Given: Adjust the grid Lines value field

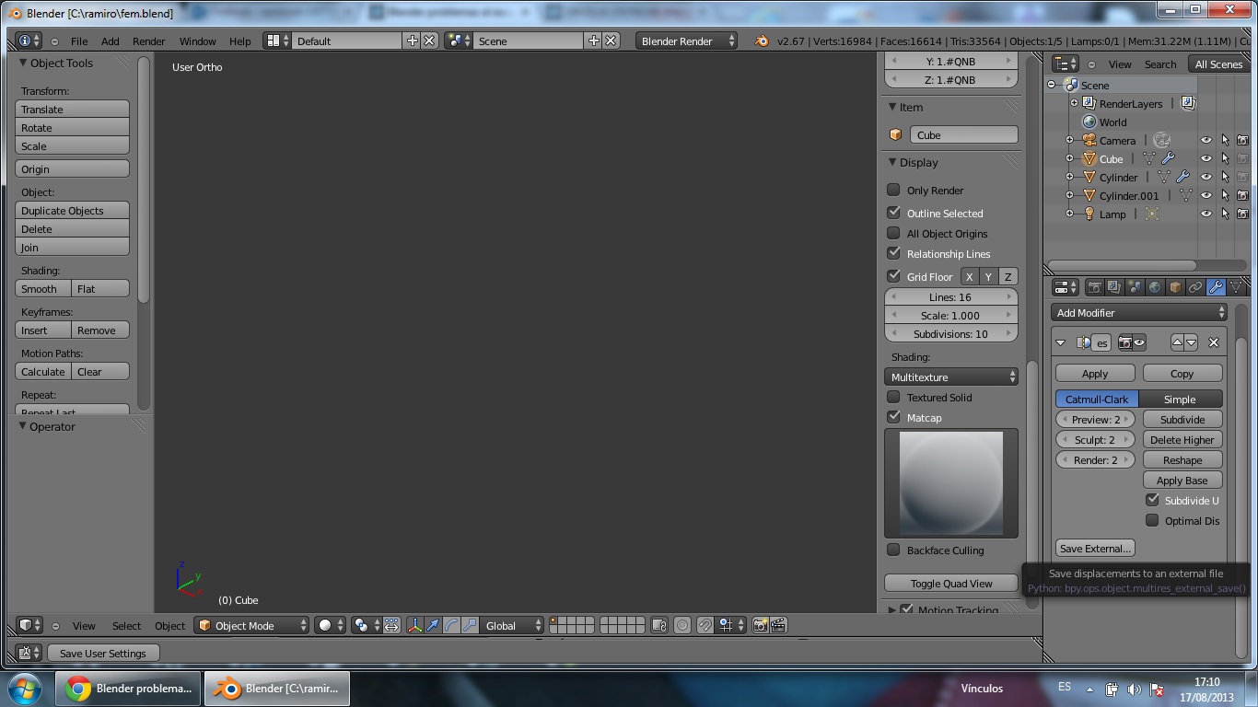Looking at the screenshot, I should pyautogui.click(x=951, y=296).
